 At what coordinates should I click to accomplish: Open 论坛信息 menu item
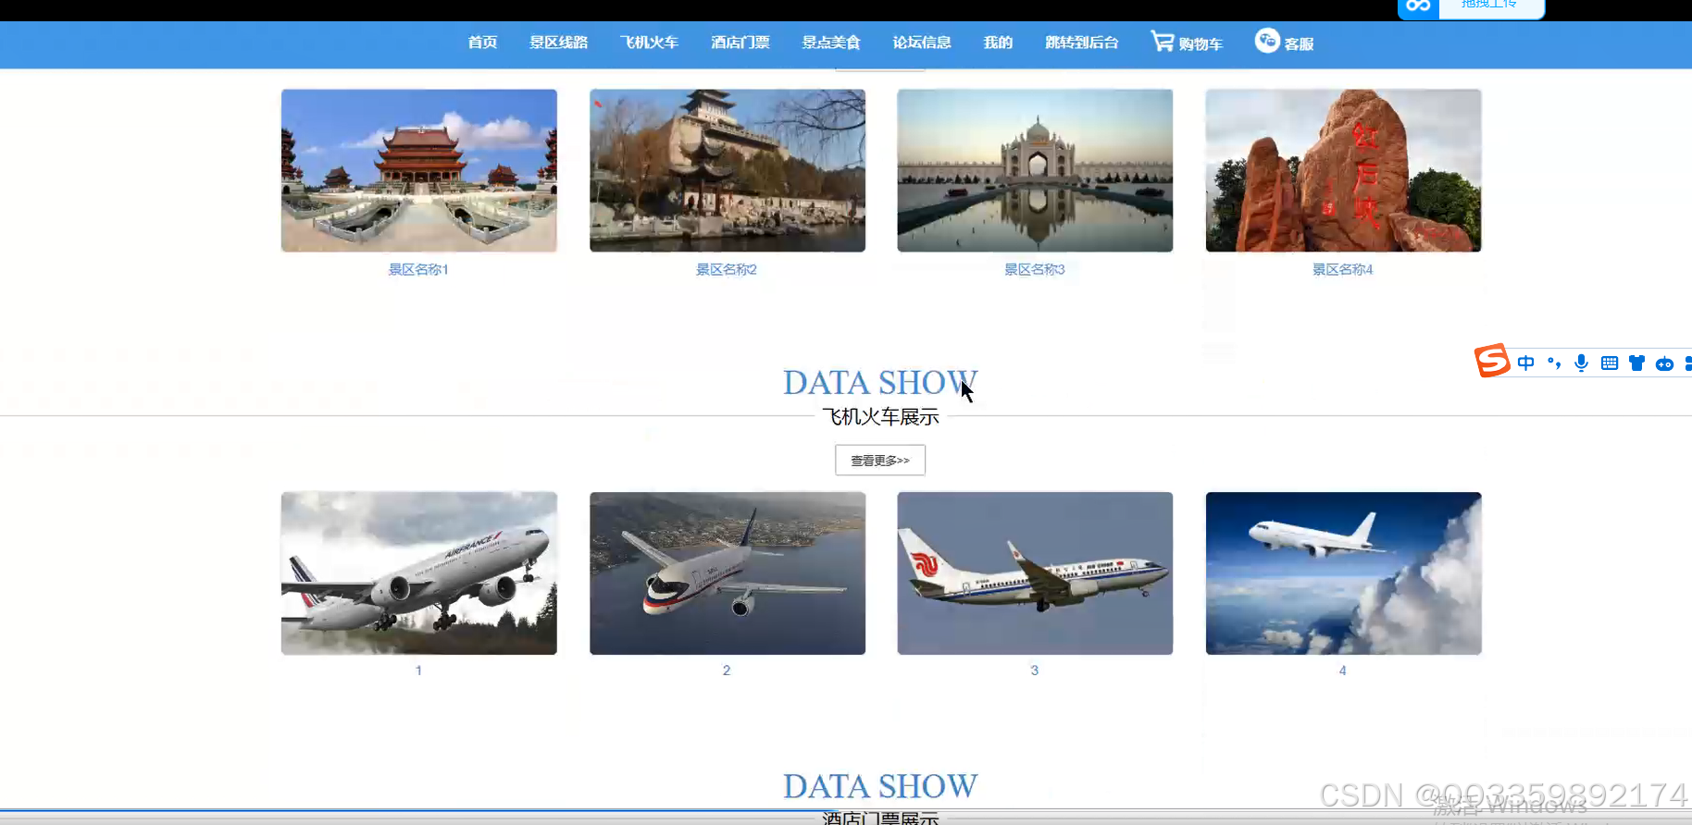(x=922, y=43)
